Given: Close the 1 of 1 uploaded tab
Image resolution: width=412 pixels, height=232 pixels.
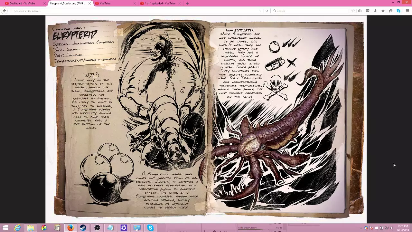Looking at the screenshot, I should coord(180,3).
